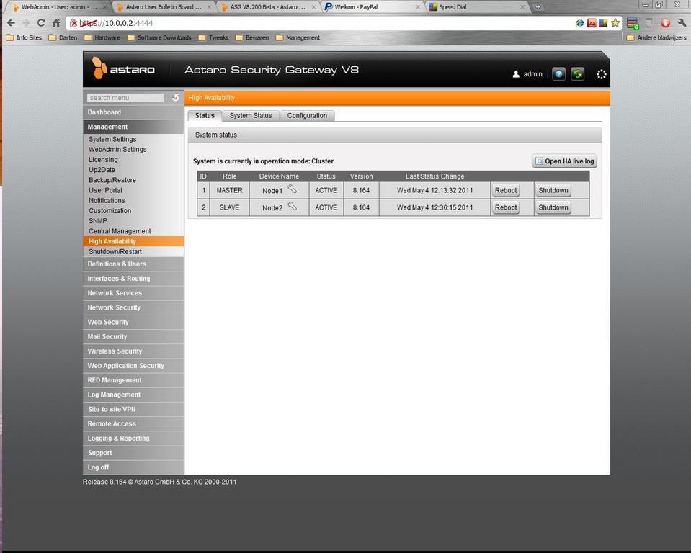691x553 pixels.
Task: Switch to the Status tab
Action: pos(205,115)
